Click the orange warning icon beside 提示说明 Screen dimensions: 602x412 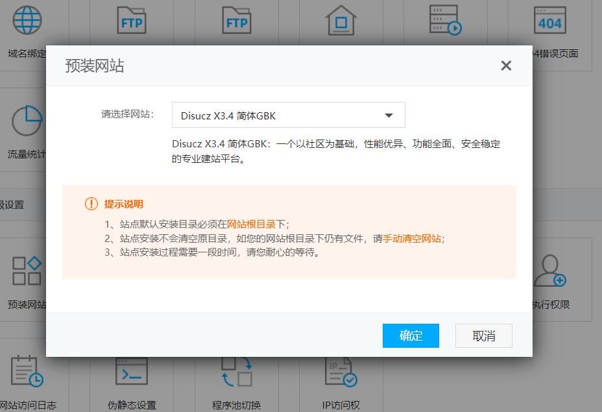click(91, 204)
